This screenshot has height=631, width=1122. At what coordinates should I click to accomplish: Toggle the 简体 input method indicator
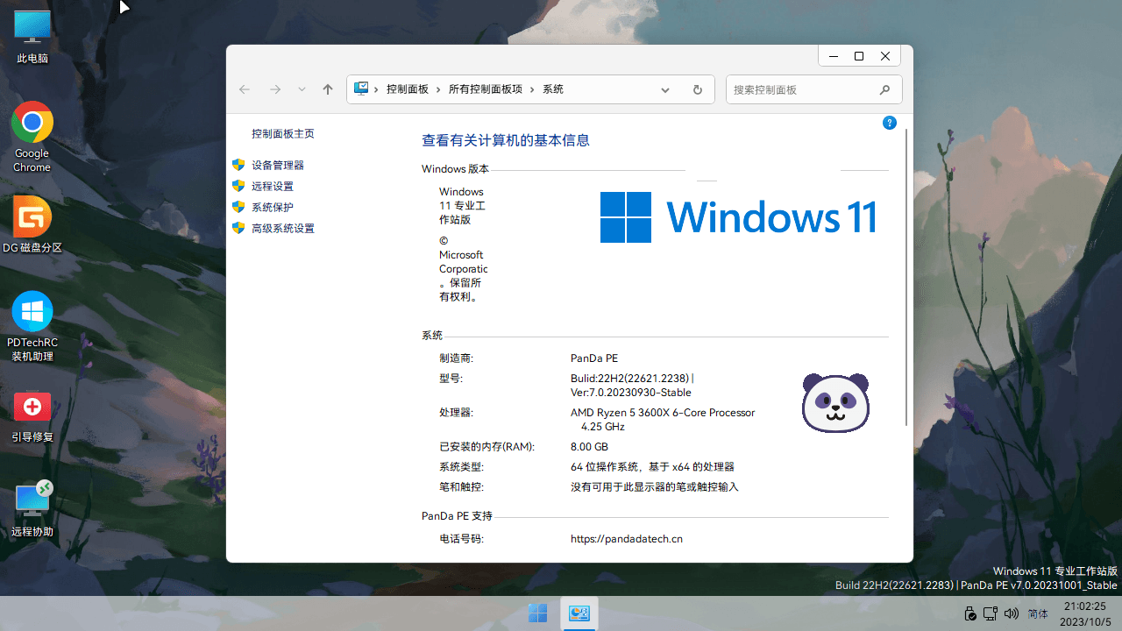point(1038,613)
